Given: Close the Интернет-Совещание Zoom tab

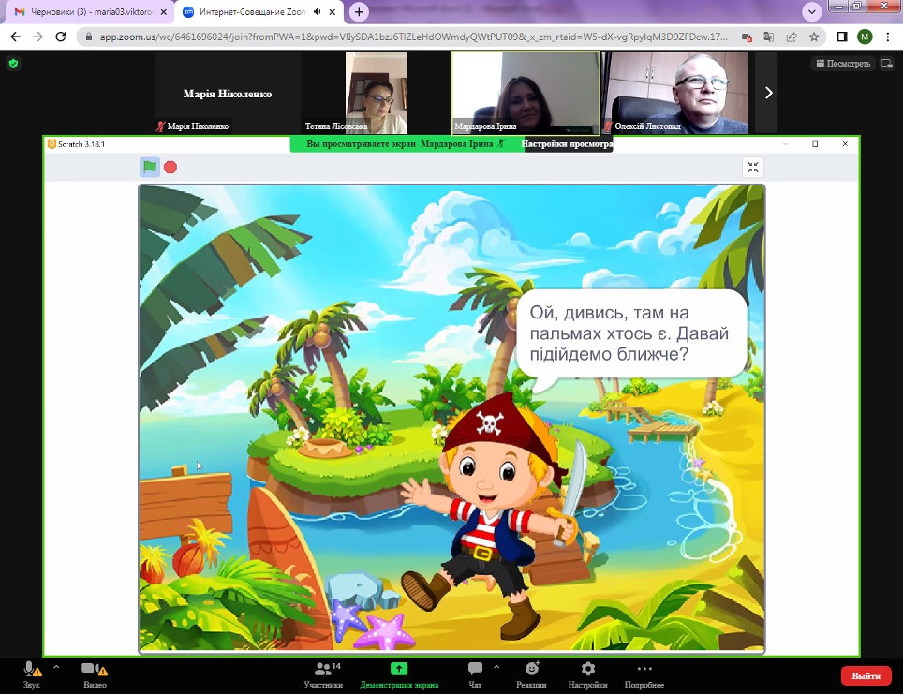Looking at the screenshot, I should coord(333,12).
